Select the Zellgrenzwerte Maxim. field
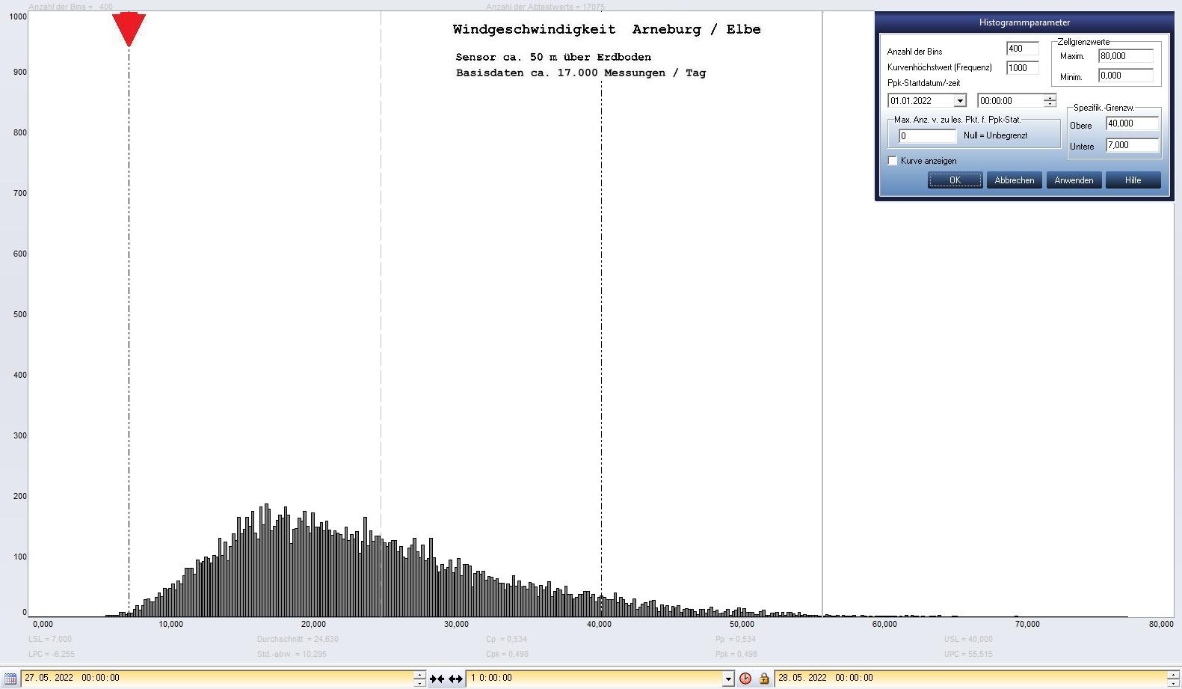This screenshot has width=1182, height=689. 1125,56
